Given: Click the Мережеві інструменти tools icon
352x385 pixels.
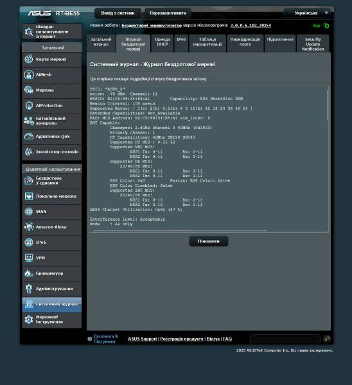Looking at the screenshot, I should (29, 320).
